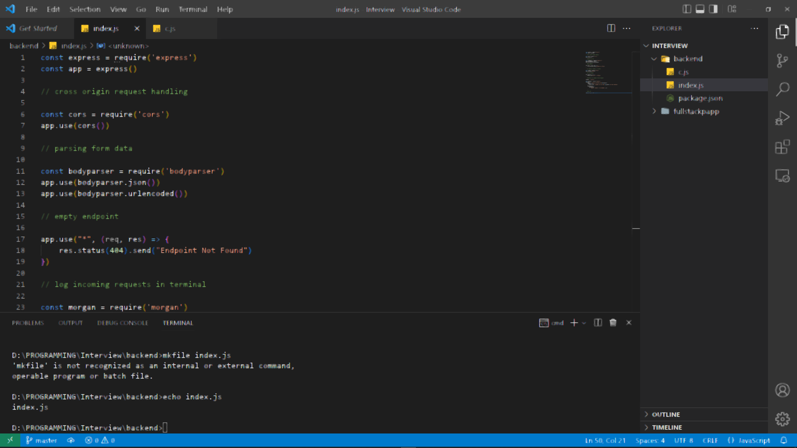Image resolution: width=797 pixels, height=448 pixels.
Task: Open the File menu
Action: [x=31, y=9]
